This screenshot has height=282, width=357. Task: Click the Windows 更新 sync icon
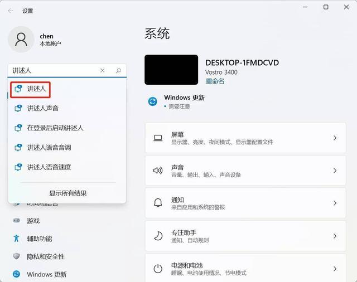[152, 101]
